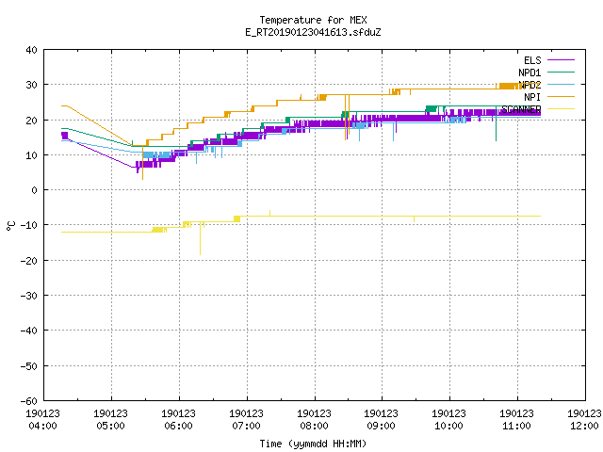603x452 pixels.
Task: Click the x-axis tick label 190123 08:00
Action: coord(314,420)
